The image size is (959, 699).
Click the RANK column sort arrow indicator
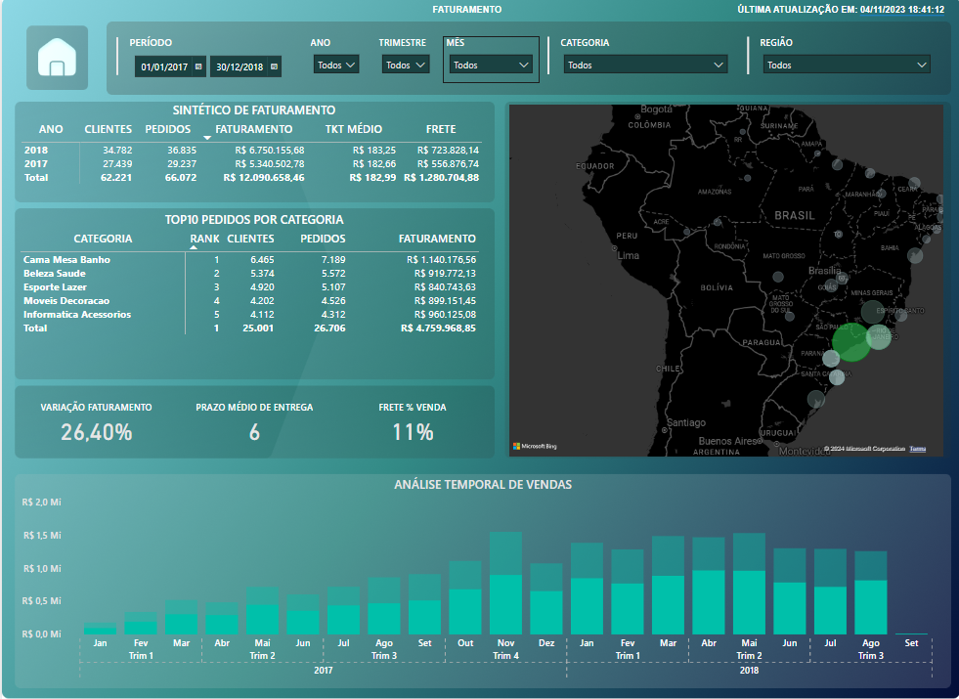(x=194, y=247)
